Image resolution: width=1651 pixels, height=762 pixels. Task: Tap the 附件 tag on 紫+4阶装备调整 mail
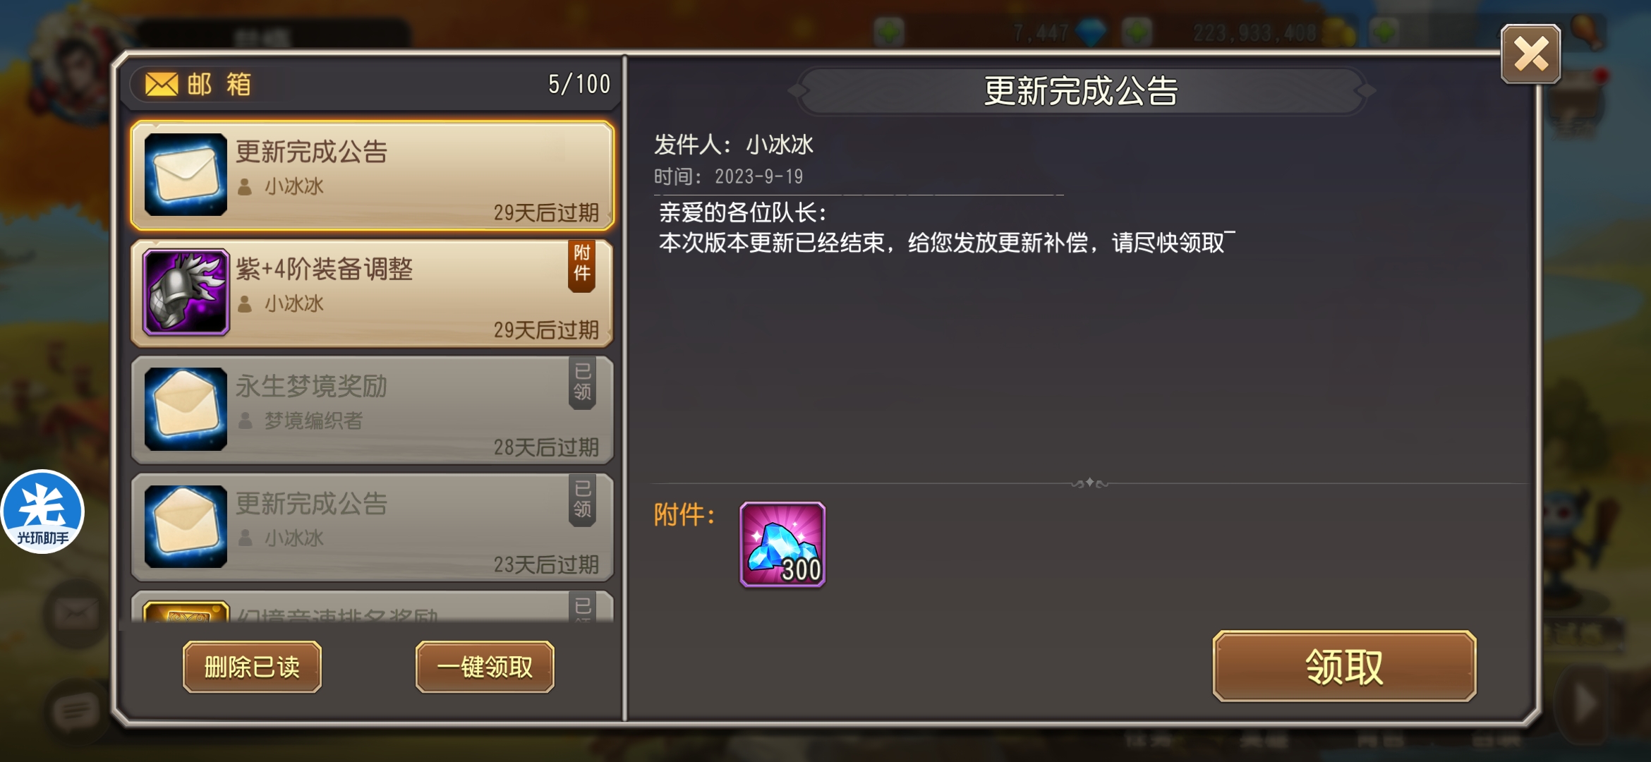(x=582, y=265)
